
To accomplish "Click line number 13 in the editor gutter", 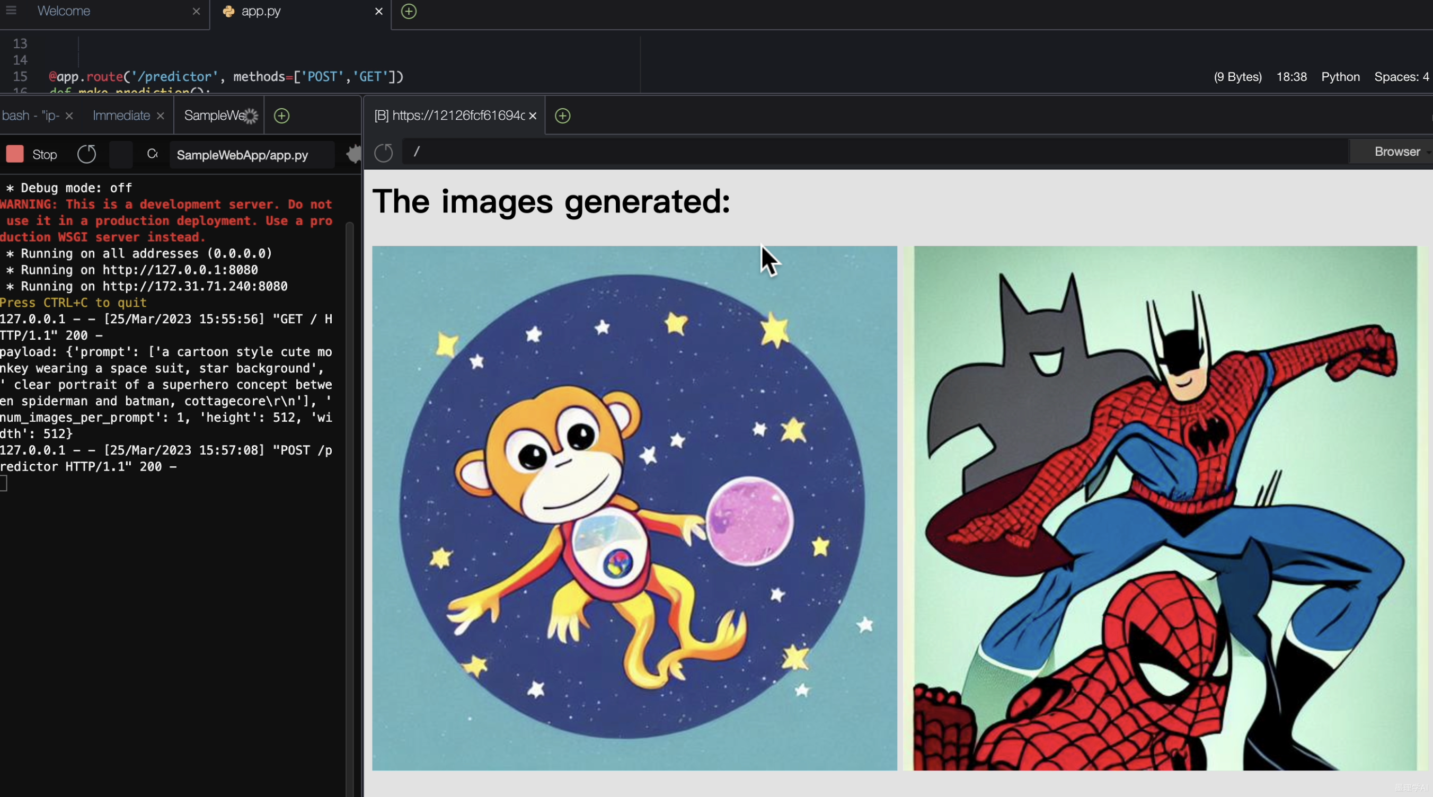I will coord(20,43).
